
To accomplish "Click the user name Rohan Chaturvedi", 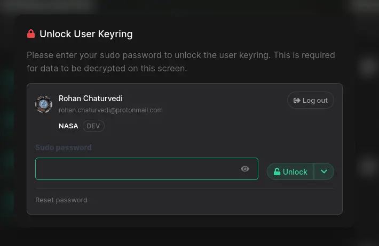I will click(x=91, y=99).
